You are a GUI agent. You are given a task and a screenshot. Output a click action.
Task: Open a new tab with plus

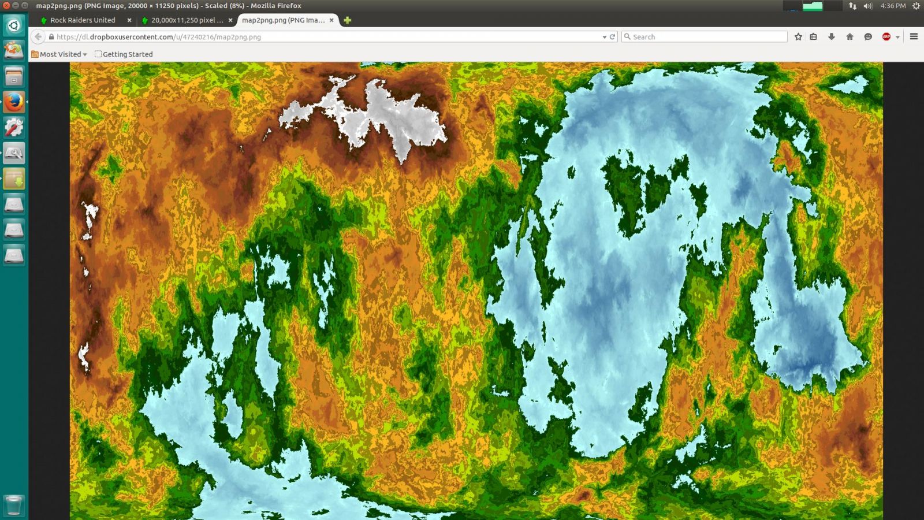(347, 20)
